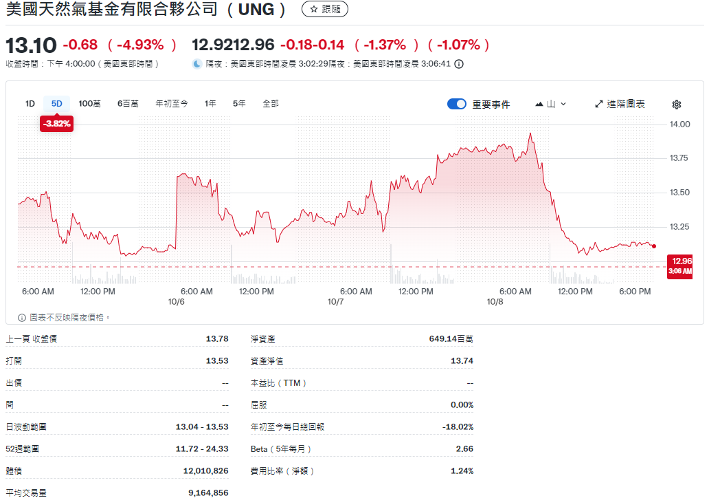Select the 5D time range tab
709x498 pixels.
coord(57,104)
